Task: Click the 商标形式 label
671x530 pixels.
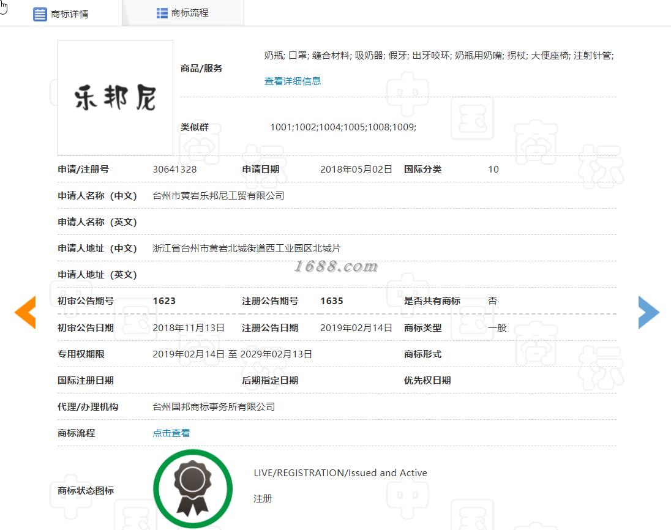Action: coord(423,354)
